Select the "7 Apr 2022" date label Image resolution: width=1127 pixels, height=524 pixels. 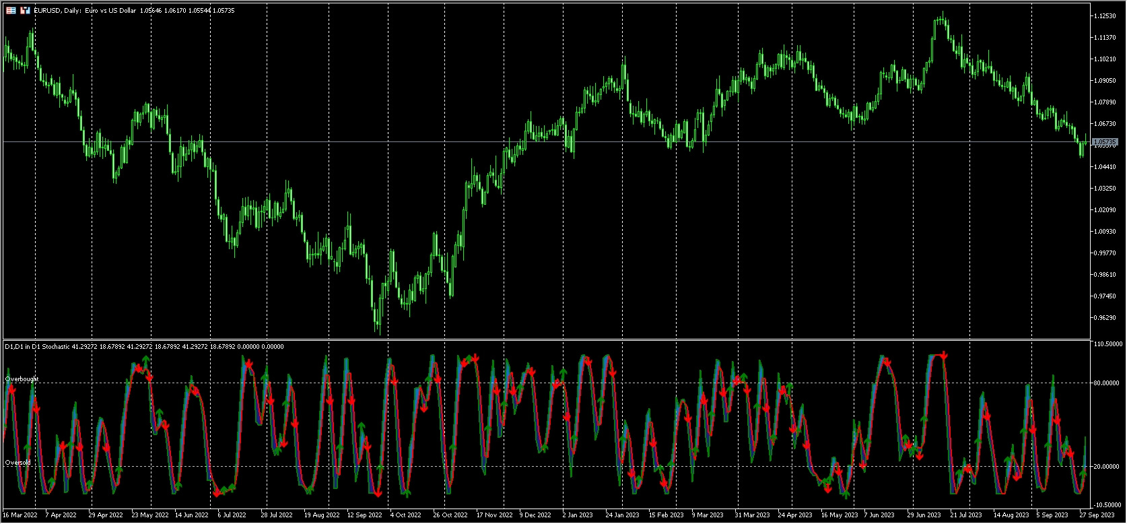(x=61, y=515)
